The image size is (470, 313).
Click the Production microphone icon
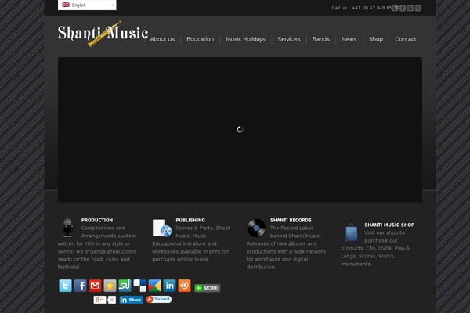[67, 228]
